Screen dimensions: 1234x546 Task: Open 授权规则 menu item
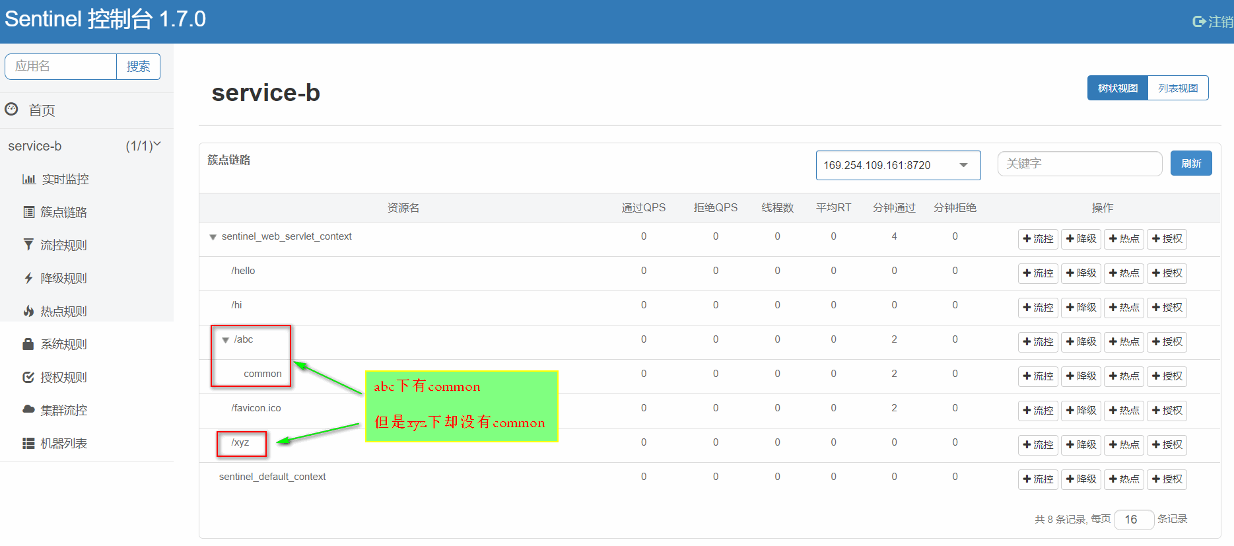[x=63, y=377]
